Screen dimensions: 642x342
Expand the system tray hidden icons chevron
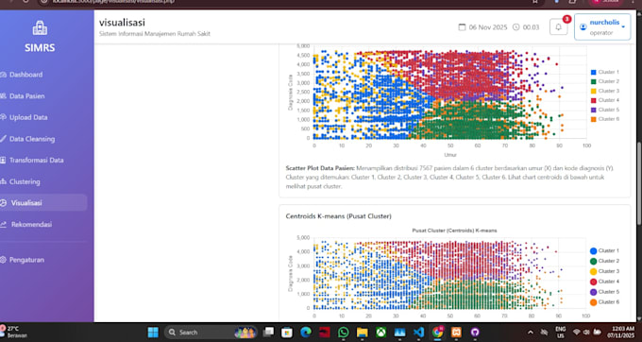click(x=531, y=333)
